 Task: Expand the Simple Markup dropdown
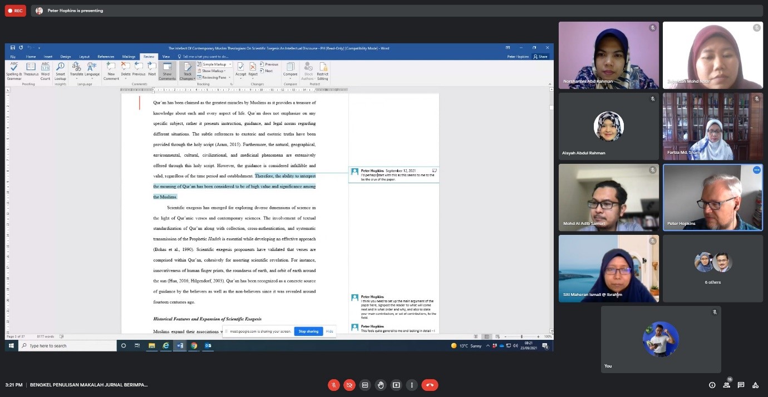pos(214,64)
